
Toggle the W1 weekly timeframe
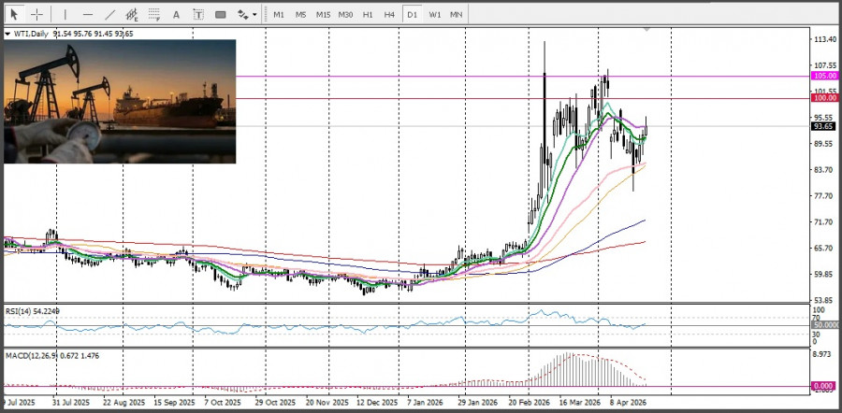[435, 14]
